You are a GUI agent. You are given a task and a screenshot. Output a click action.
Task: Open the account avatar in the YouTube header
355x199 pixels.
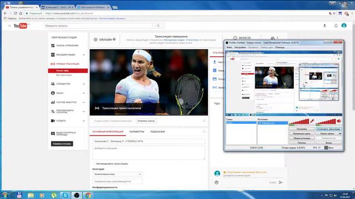[x=344, y=25]
